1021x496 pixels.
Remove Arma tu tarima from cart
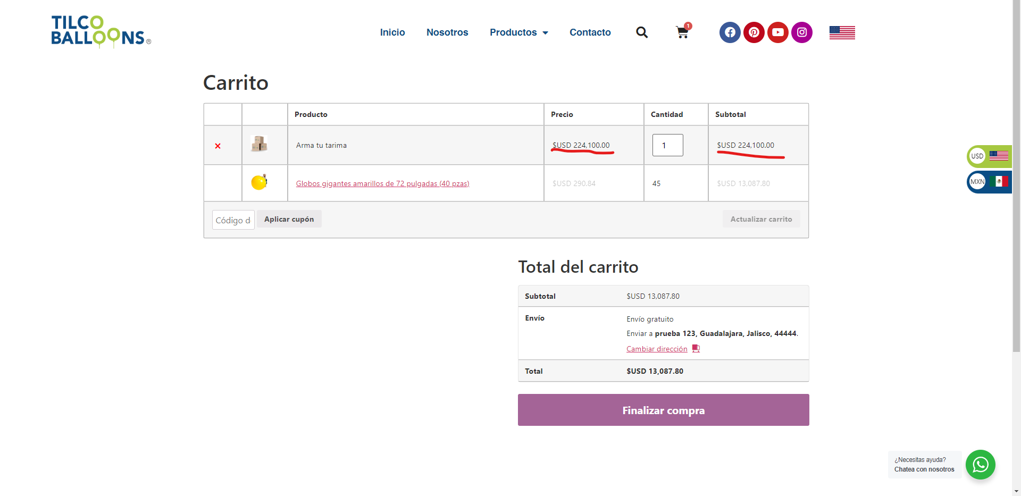[x=217, y=146]
